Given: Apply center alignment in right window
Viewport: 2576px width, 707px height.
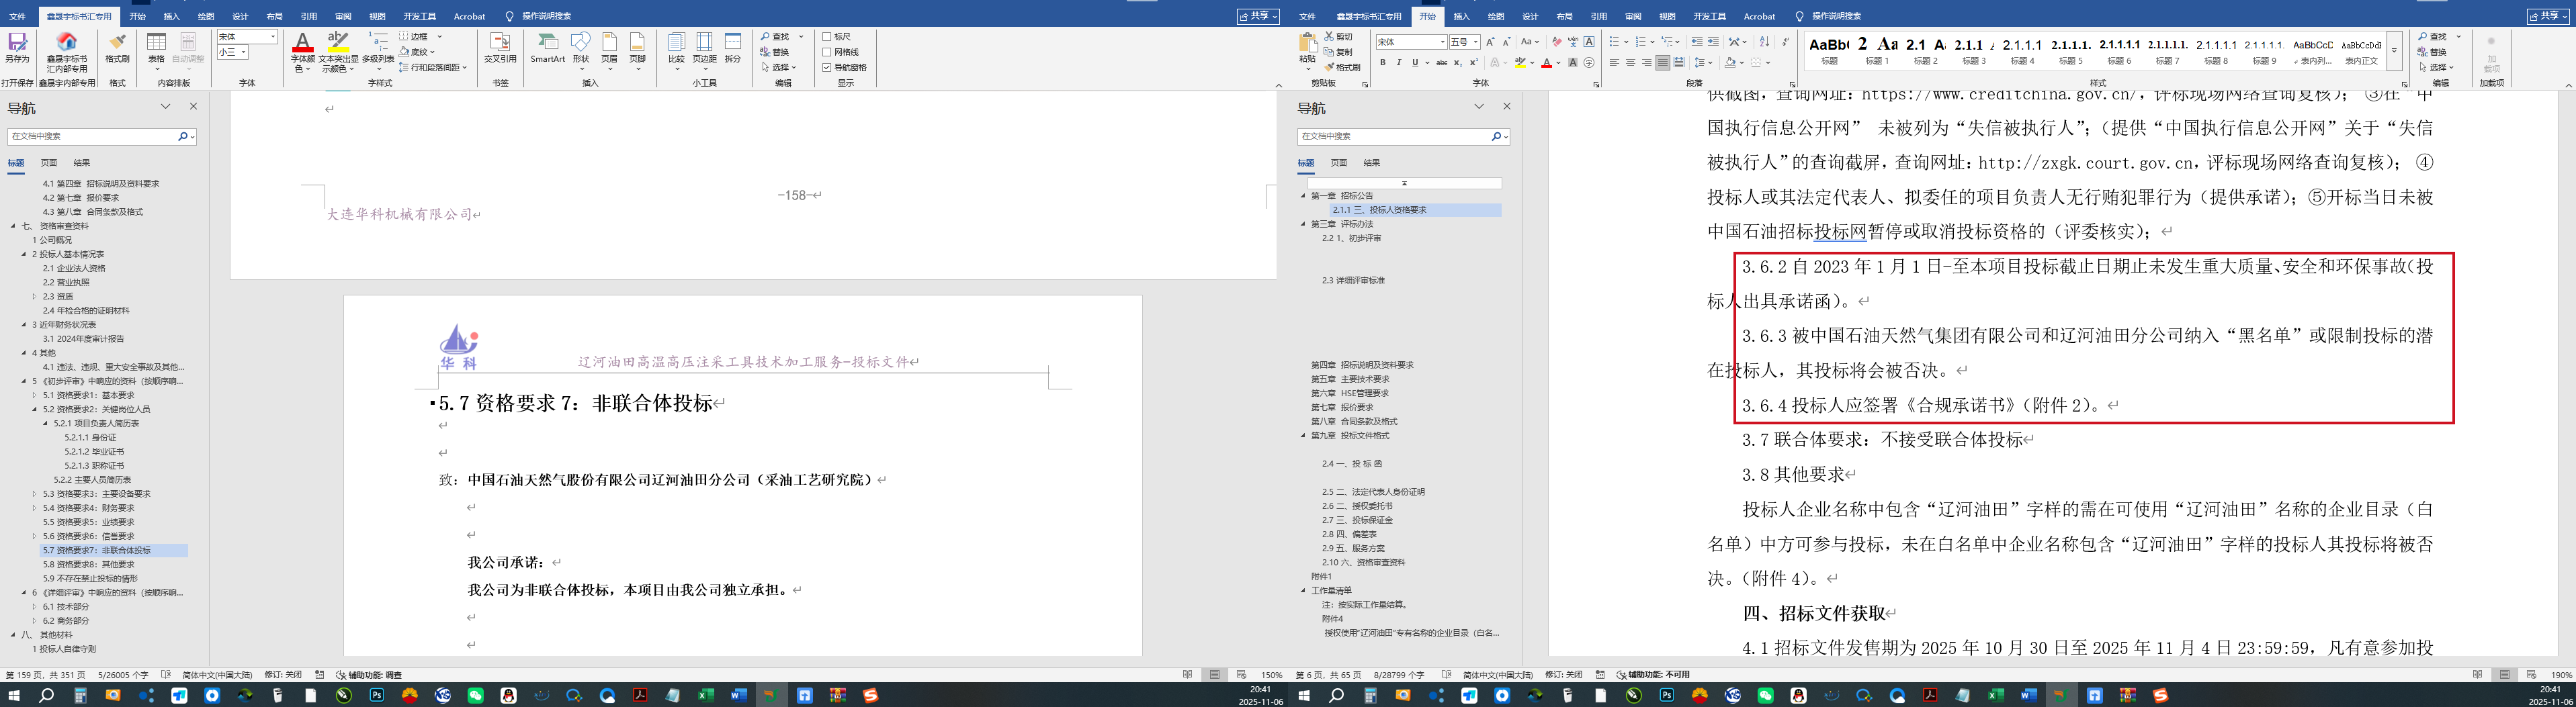Looking at the screenshot, I should tap(1630, 63).
